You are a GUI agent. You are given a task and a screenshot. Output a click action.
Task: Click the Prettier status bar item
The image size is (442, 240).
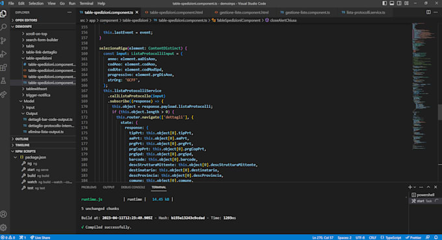coord(413,237)
